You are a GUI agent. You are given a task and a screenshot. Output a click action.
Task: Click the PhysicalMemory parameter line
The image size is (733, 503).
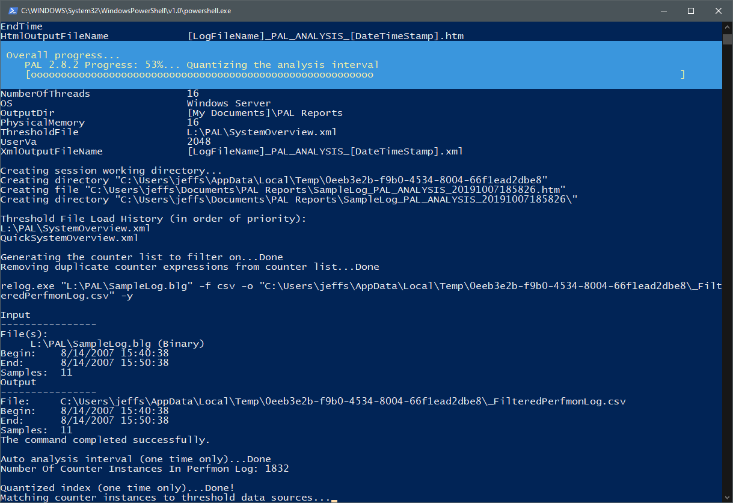[x=100, y=123]
